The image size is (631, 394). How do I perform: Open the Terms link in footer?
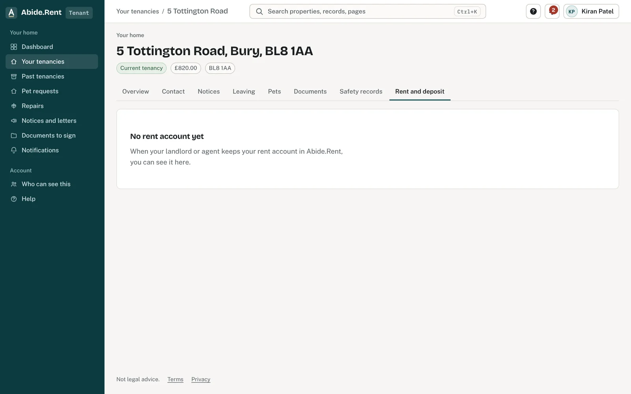tap(175, 379)
